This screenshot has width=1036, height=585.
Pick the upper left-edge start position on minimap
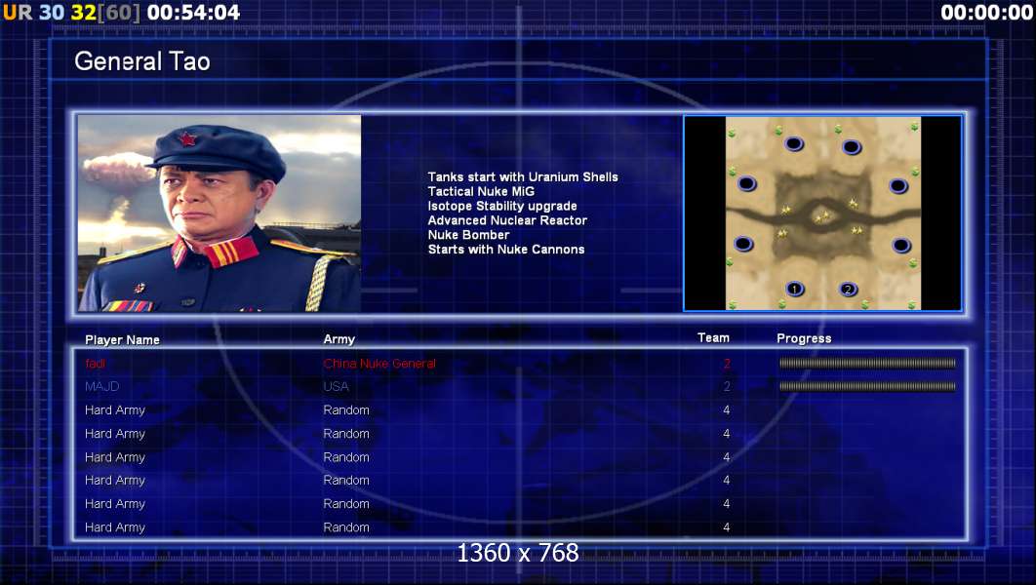click(x=746, y=183)
